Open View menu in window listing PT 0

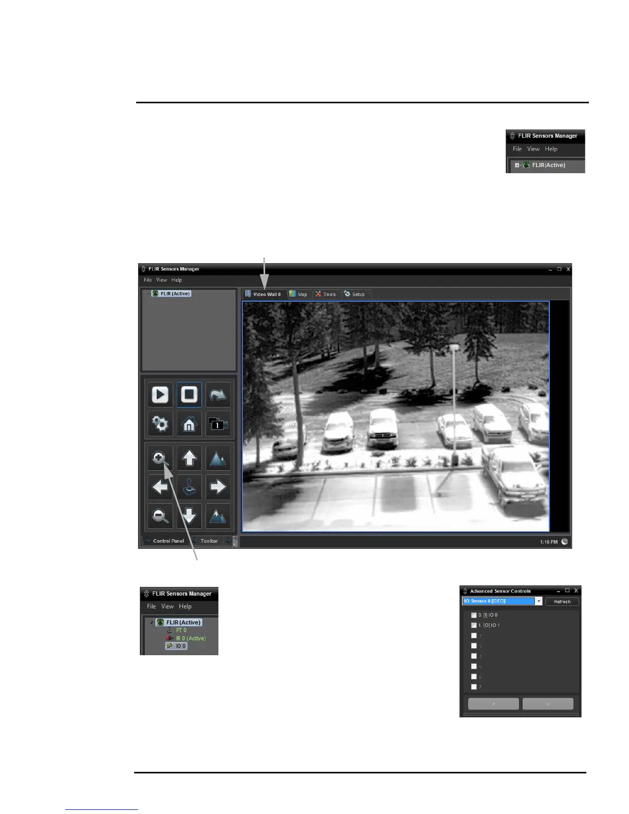(x=168, y=606)
